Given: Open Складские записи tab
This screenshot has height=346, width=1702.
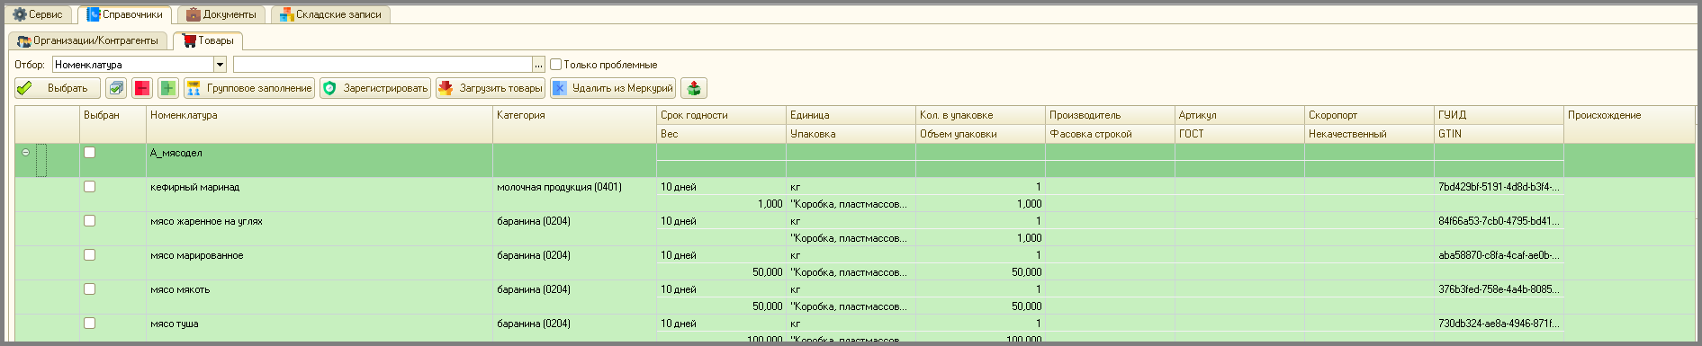Looking at the screenshot, I should [x=330, y=14].
